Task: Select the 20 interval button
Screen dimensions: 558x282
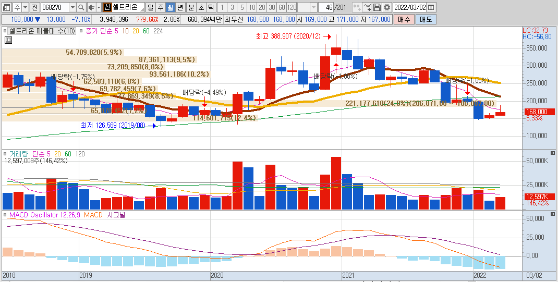Action: pos(262,7)
